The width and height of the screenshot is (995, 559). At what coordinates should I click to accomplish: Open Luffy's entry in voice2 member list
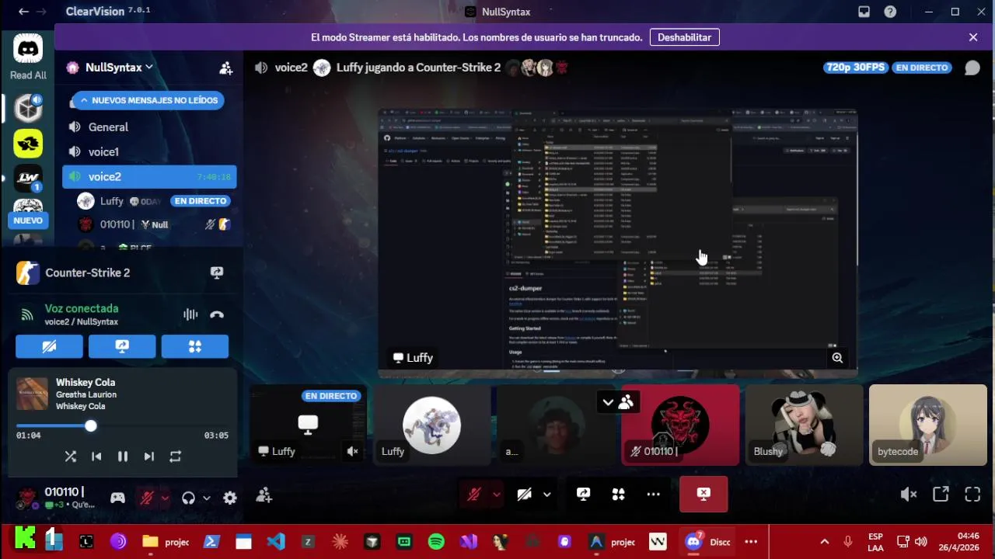click(x=154, y=201)
